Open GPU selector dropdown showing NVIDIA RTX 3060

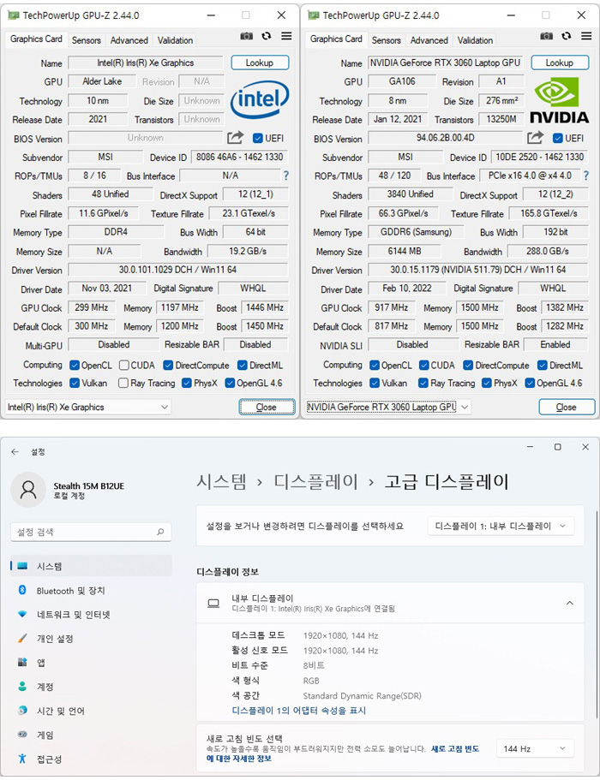click(388, 407)
